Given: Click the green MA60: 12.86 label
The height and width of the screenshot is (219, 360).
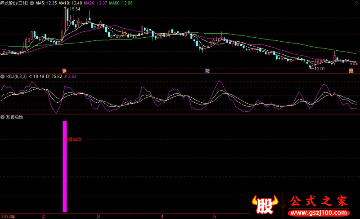Looking at the screenshot, I should coord(121,3).
